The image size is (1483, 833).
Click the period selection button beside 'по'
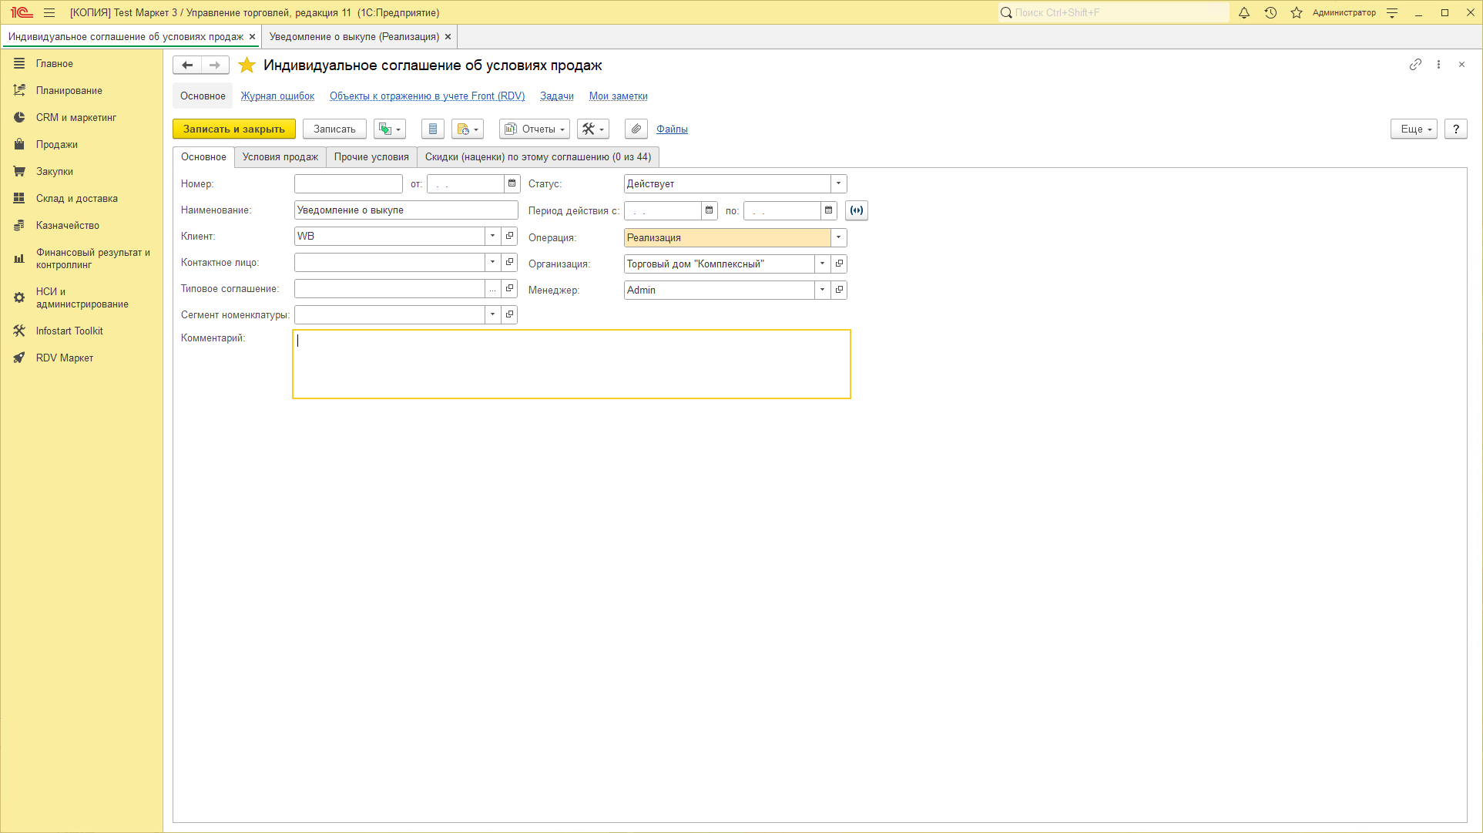point(857,210)
